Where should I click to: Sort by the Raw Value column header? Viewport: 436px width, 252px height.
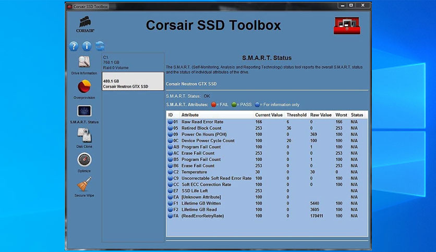[321, 115]
